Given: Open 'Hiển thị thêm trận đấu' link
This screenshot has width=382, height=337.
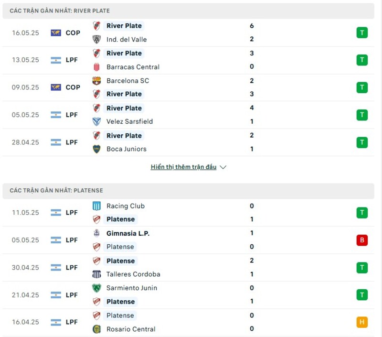Looking at the screenshot, I should [x=184, y=167].
